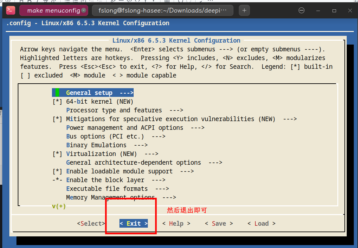Open a new terminal tab
The height and width of the screenshot is (248, 358).
click(244, 10)
